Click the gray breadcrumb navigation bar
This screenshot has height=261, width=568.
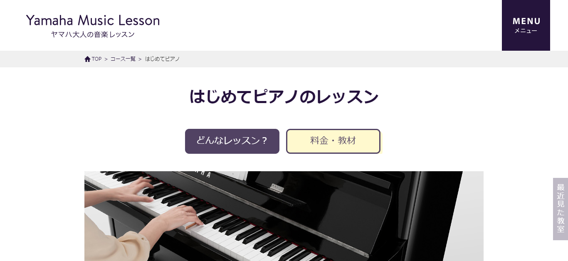coord(284,59)
